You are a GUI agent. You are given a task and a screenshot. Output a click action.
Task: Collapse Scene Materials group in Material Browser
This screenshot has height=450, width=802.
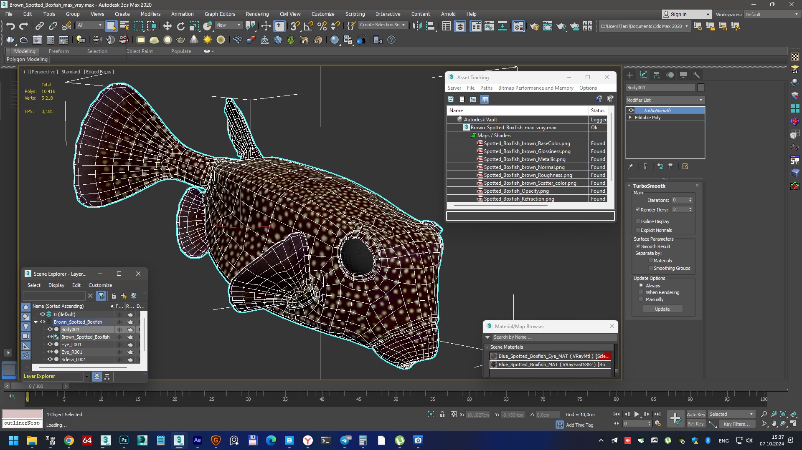tap(487, 347)
